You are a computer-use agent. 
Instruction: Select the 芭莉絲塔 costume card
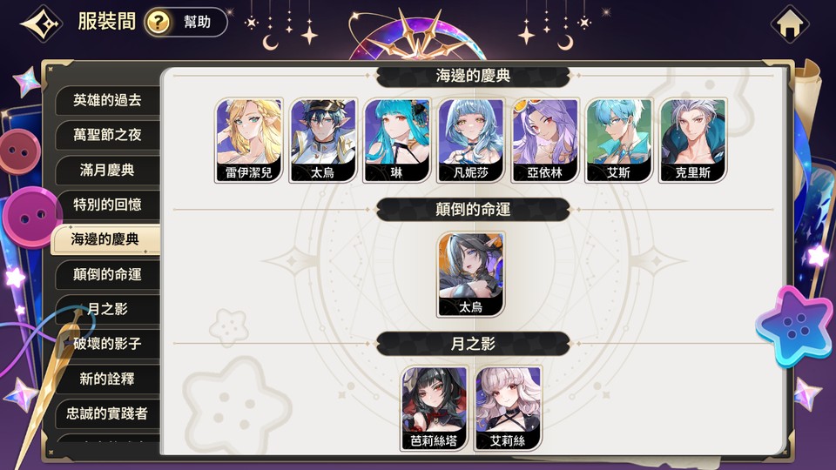pos(434,409)
